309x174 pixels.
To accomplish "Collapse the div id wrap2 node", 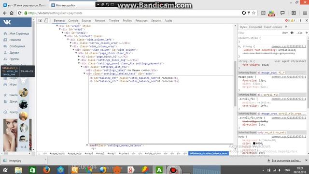I will (x=60, y=29).
